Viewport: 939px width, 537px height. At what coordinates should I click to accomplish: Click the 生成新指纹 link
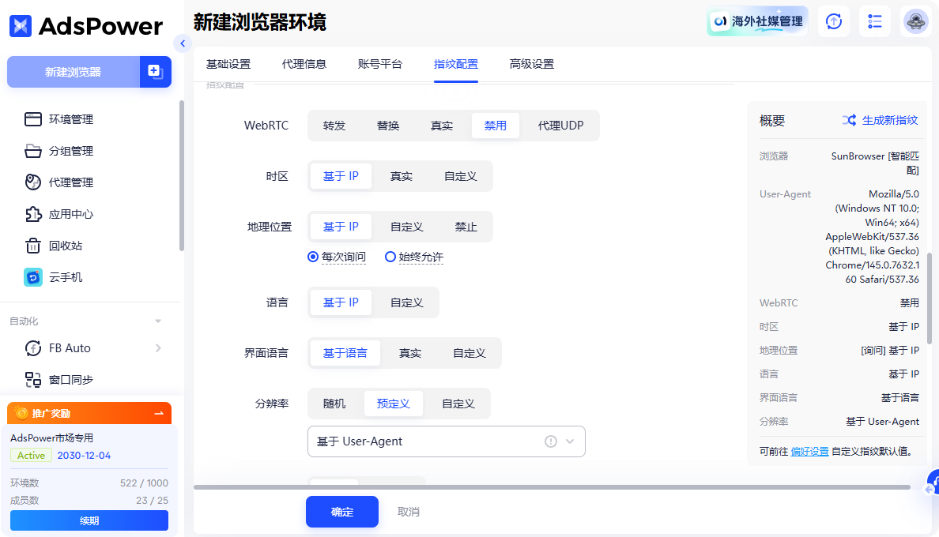pyautogui.click(x=890, y=120)
